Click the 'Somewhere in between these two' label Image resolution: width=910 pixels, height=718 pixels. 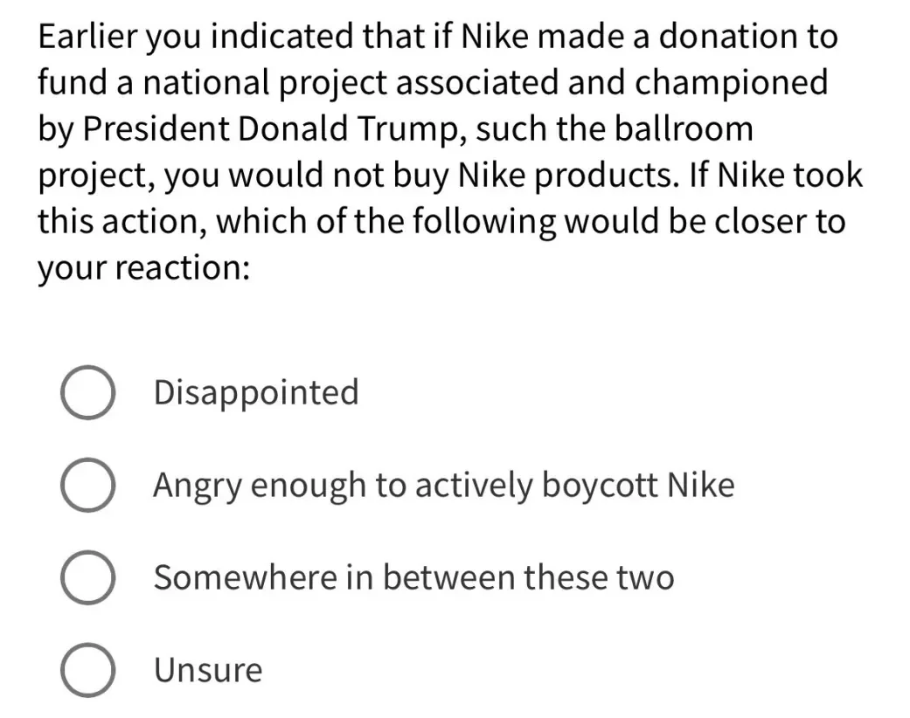(x=413, y=577)
